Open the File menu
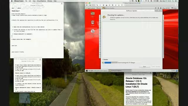Viewport: 188px width, 106px height. click(26, 1)
